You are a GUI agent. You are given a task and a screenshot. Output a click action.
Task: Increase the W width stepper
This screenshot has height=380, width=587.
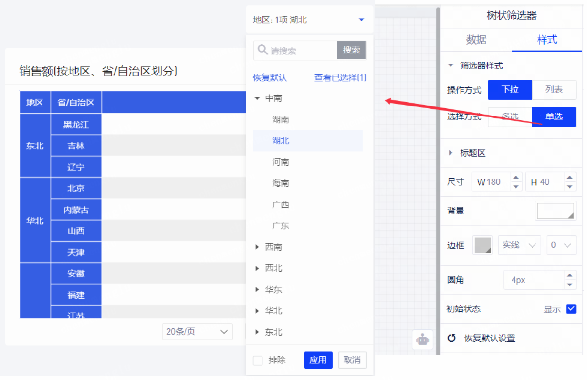(515, 178)
